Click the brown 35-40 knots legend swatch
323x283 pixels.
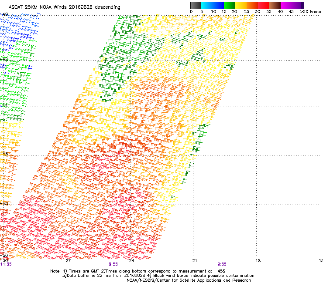pyautogui.click(x=275, y=5)
